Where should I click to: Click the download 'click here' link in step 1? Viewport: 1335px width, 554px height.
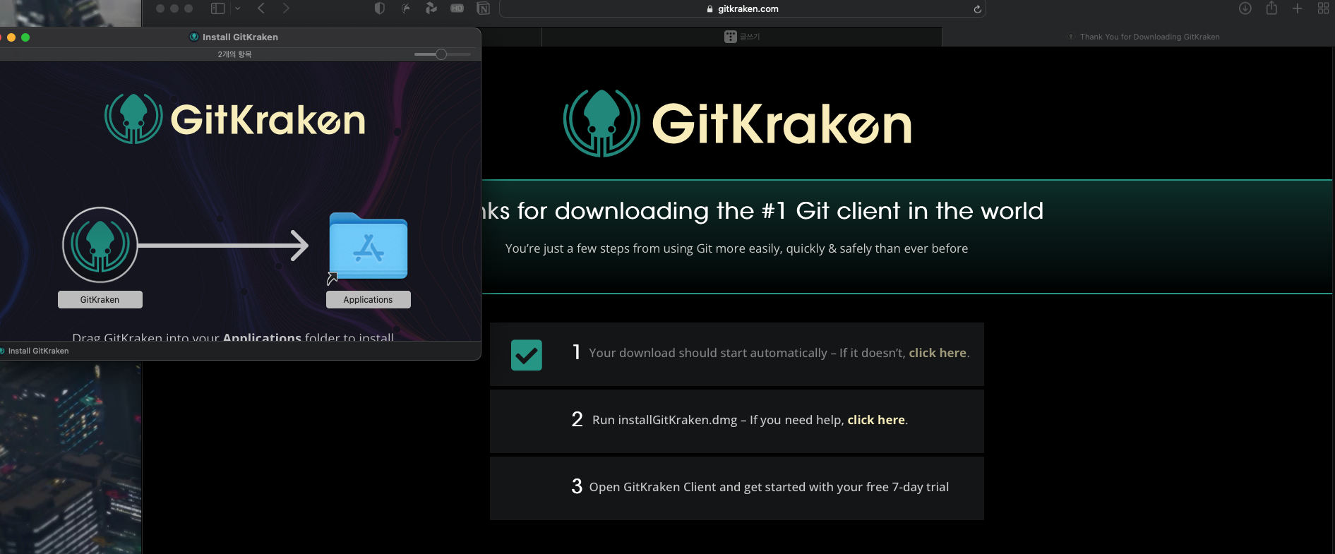[x=938, y=353]
